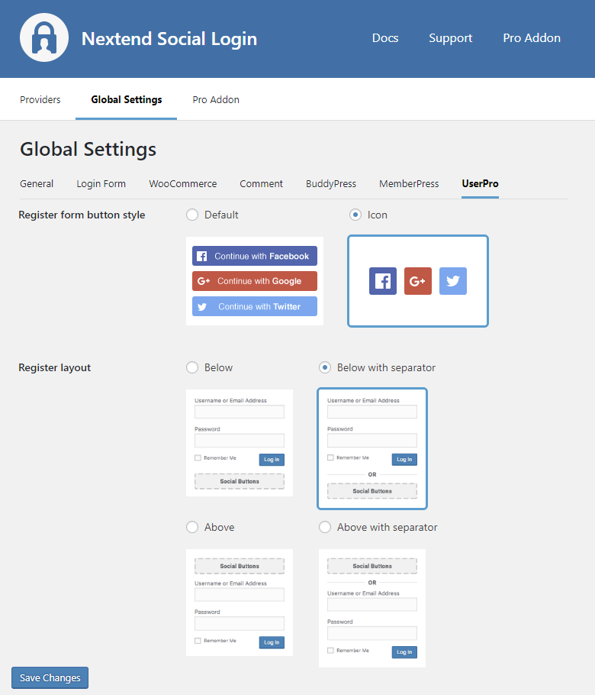
Task: Open the Login Form tab
Action: 101,183
